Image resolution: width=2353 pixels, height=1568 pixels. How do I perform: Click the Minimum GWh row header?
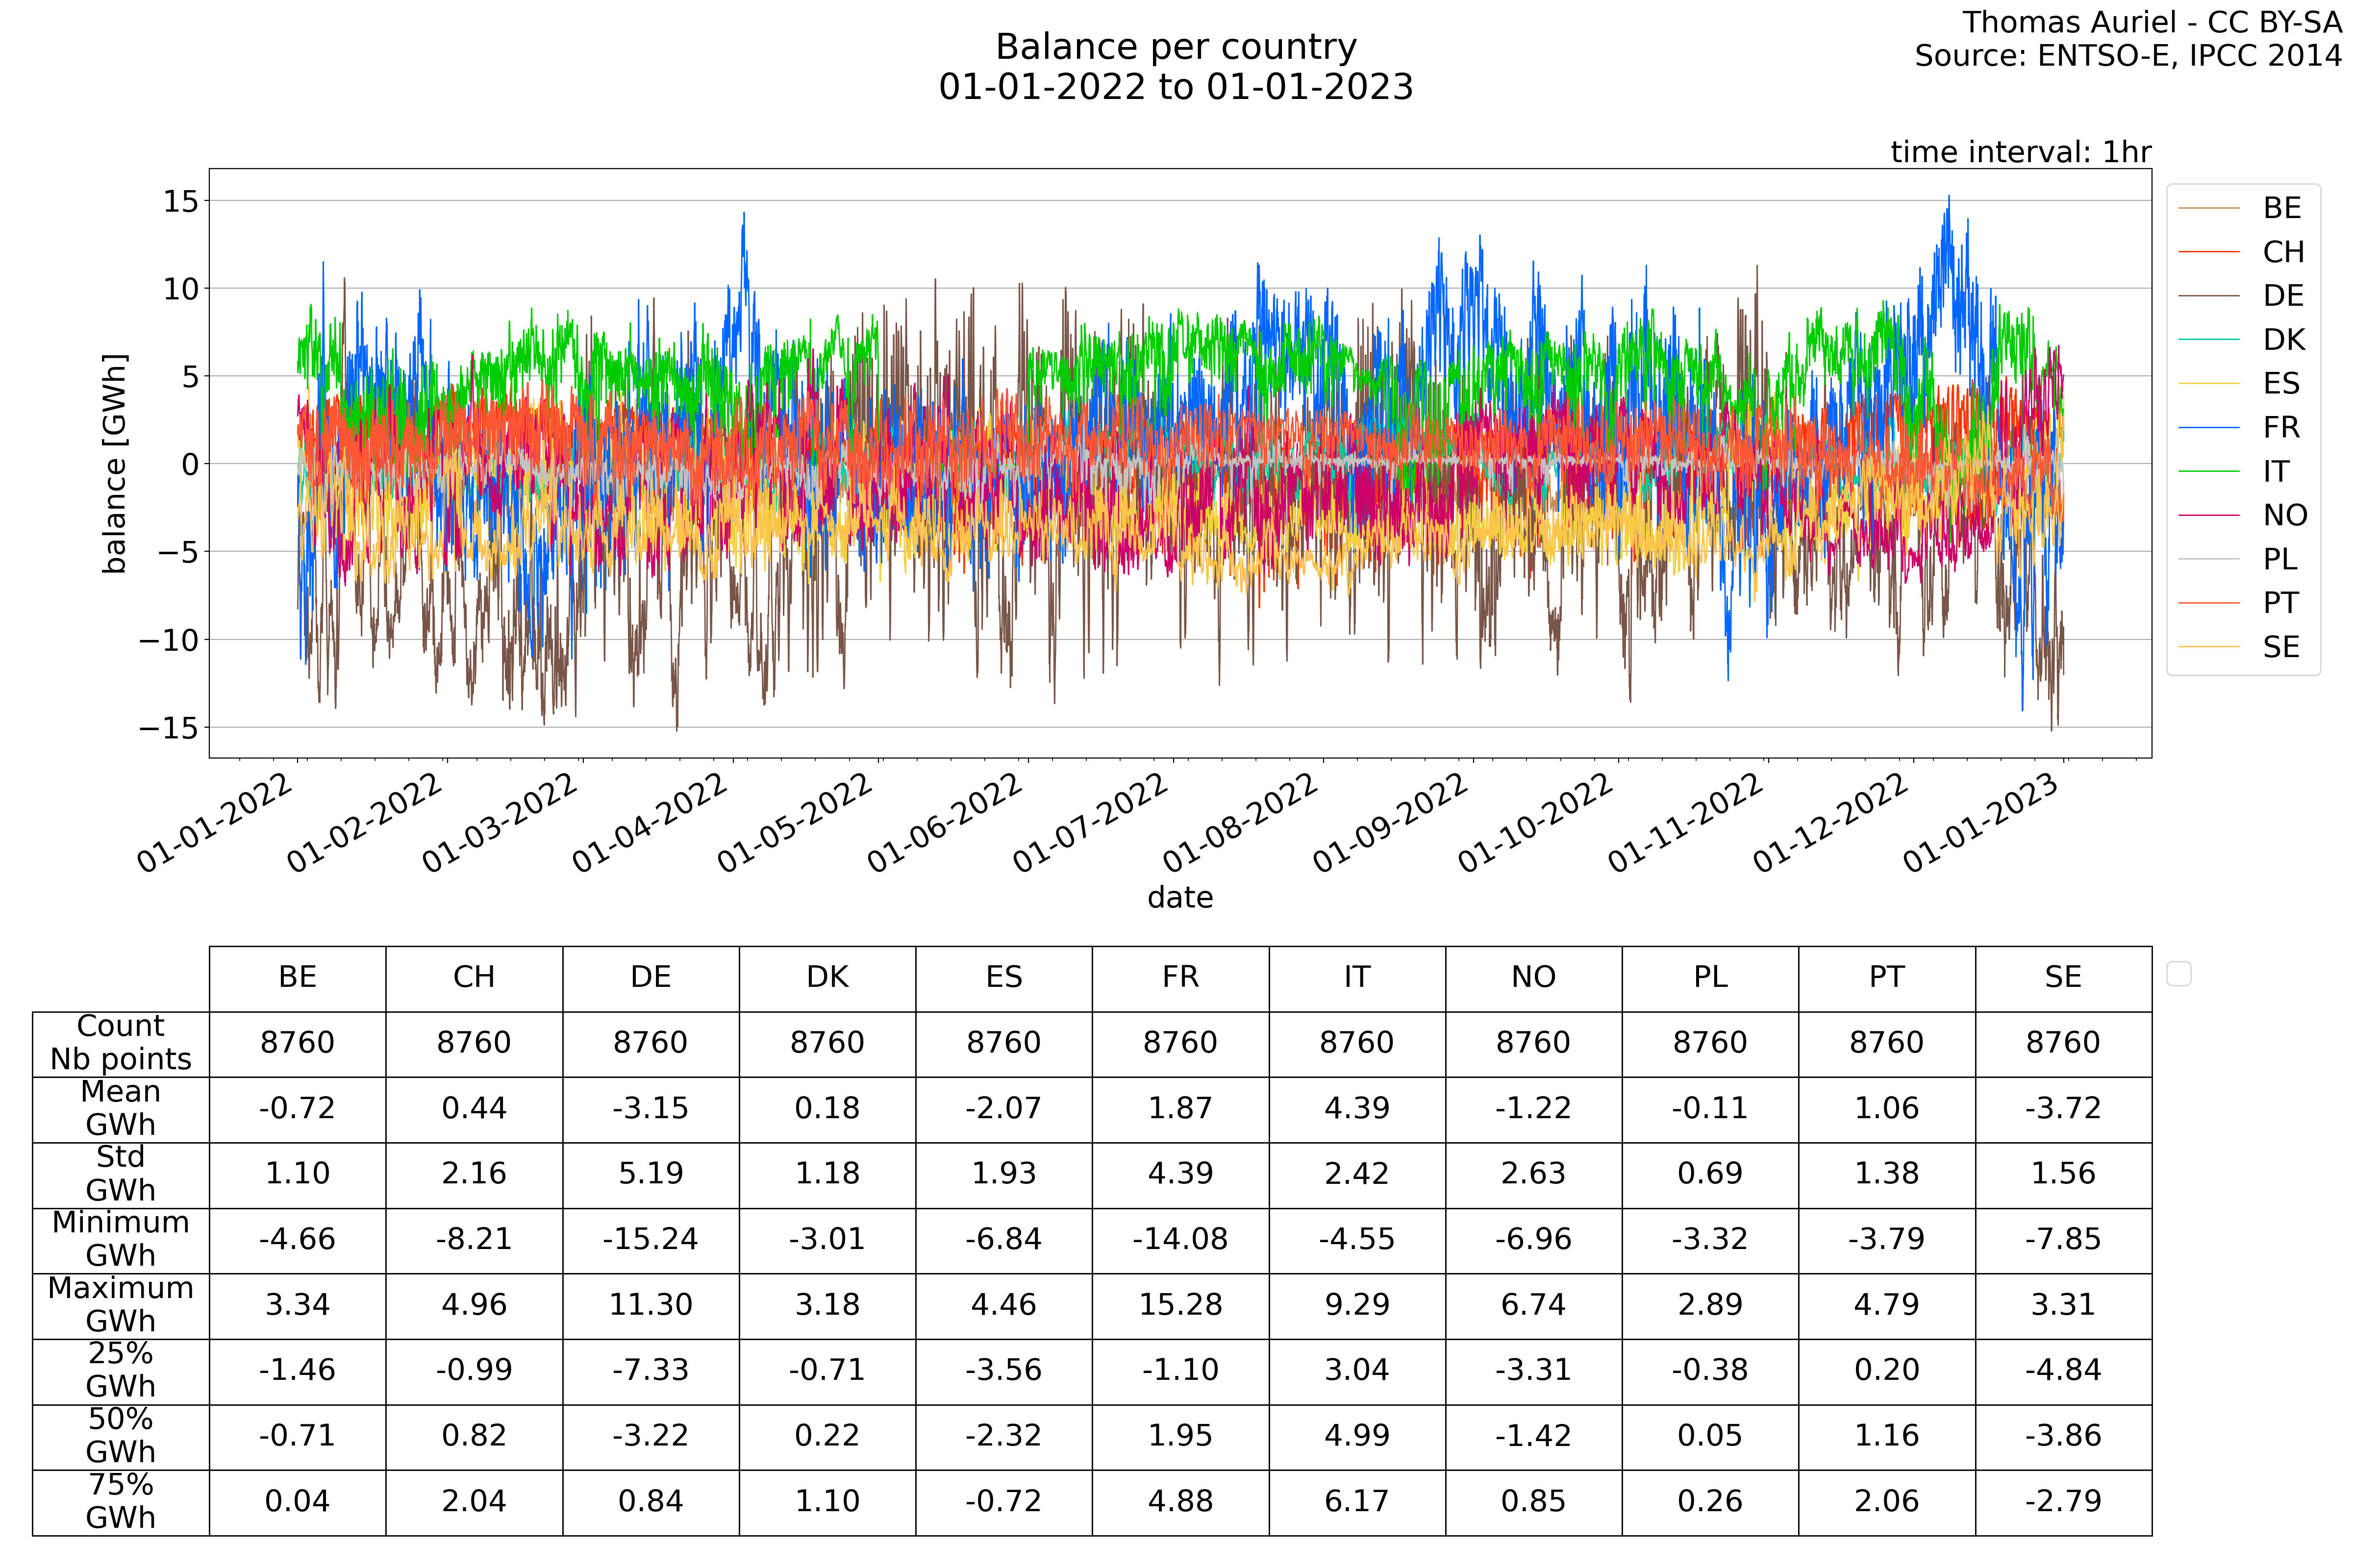(120, 1239)
